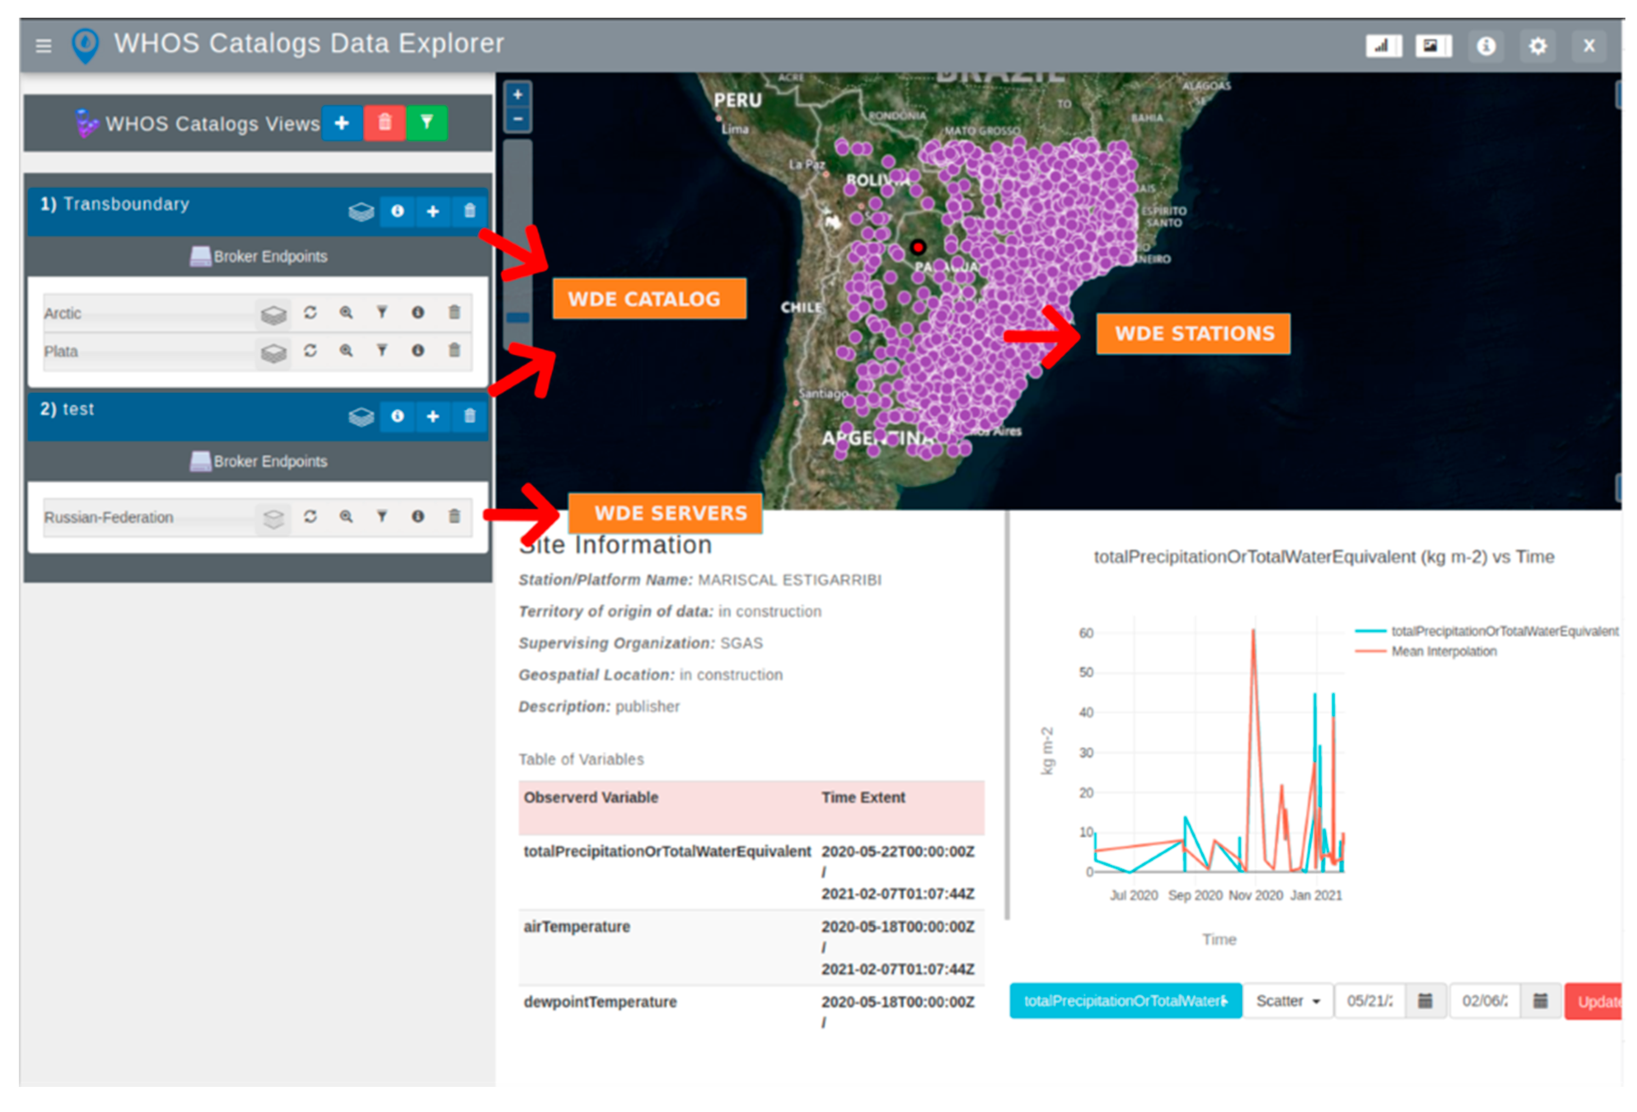Delete the Russian-Federation endpoint
This screenshot has width=1637, height=1112.
pyautogui.click(x=455, y=517)
